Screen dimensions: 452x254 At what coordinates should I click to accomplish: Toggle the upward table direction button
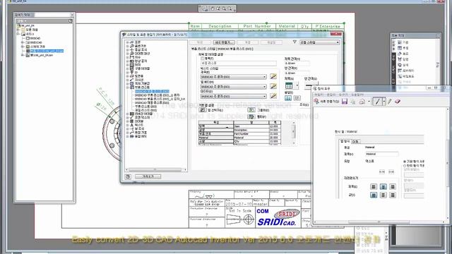[297, 98]
